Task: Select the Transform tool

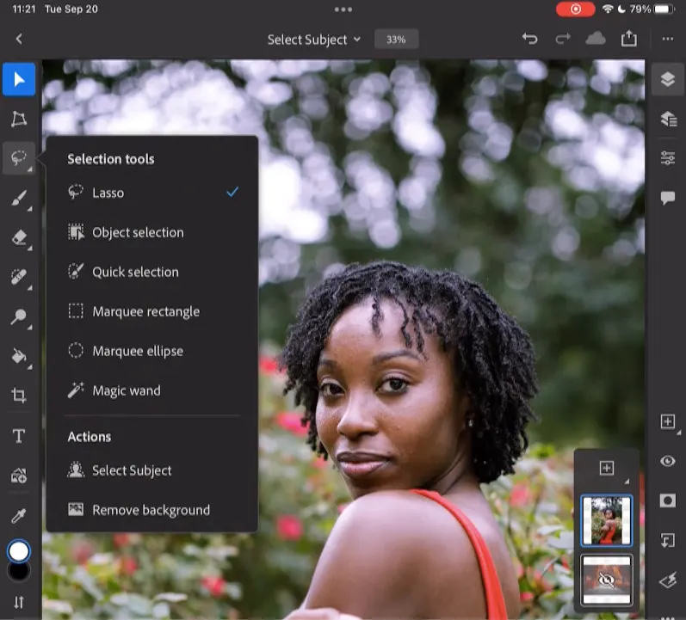Action: click(x=19, y=120)
